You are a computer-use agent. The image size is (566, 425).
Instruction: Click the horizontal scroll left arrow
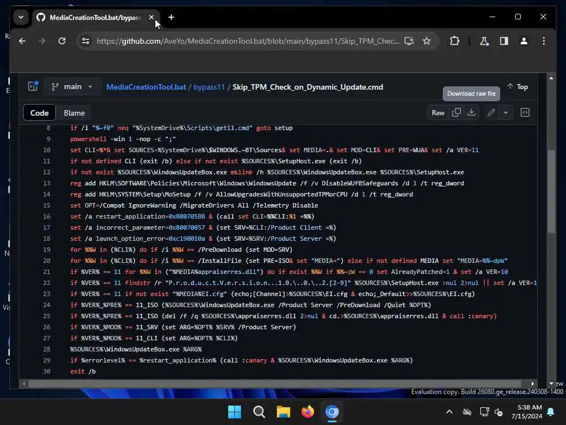(24, 383)
